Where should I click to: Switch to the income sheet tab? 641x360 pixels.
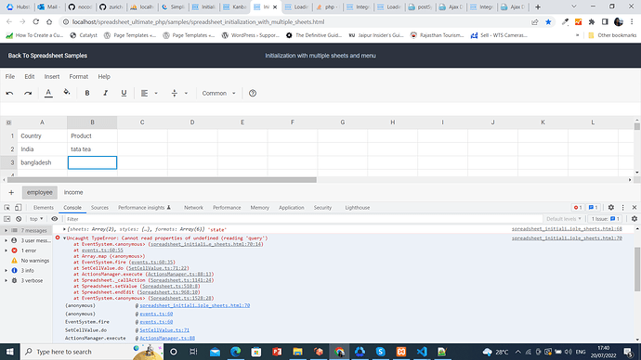[73, 192]
